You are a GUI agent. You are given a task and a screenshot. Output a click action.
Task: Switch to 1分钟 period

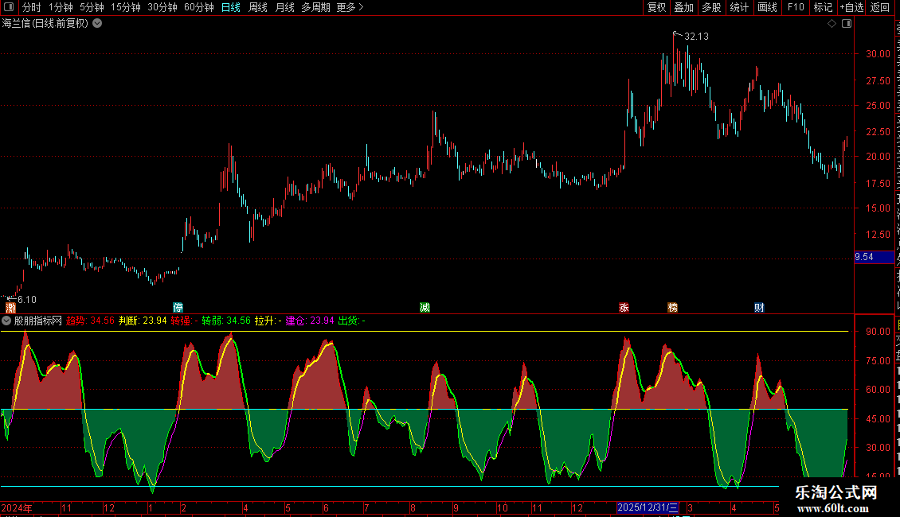click(x=61, y=7)
